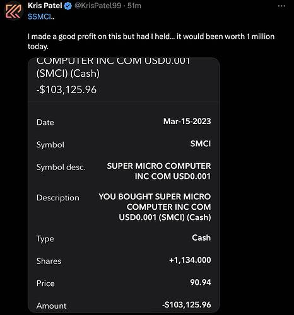Open the tweet's three-dot more menu
294x315 pixels.
(x=281, y=6)
